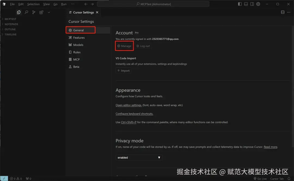
Task: Click the Appearance section heading
Action: pyautogui.click(x=128, y=90)
